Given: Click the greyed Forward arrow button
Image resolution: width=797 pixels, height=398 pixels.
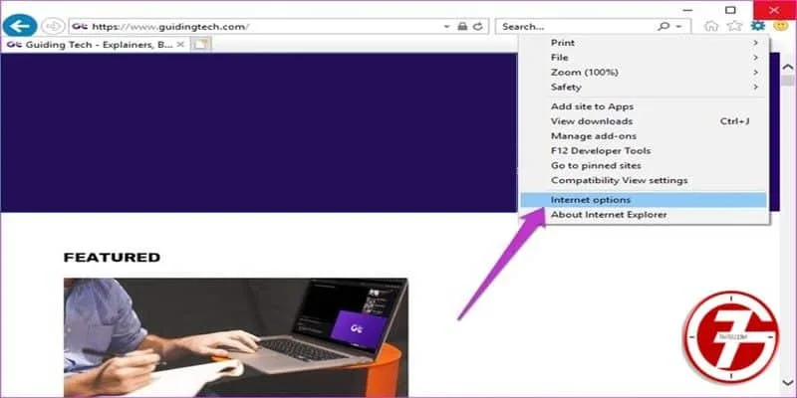Looking at the screenshot, I should [x=53, y=27].
